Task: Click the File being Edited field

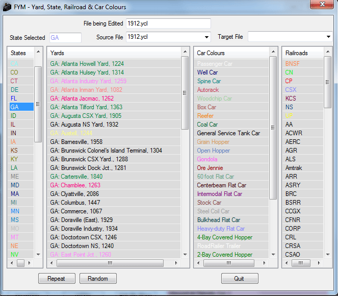Action: click(168, 23)
